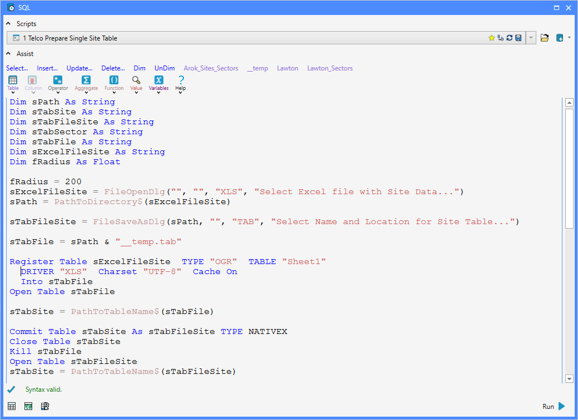Mark the script as favorite with the star
Image resolution: width=578 pixels, height=420 pixels.
point(492,37)
